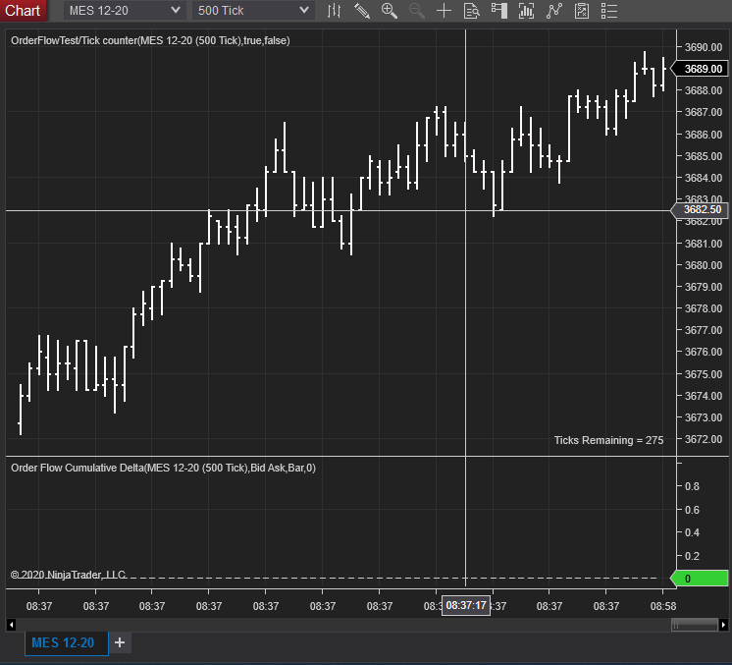Click the 3673.00 price axis label

tap(704, 417)
